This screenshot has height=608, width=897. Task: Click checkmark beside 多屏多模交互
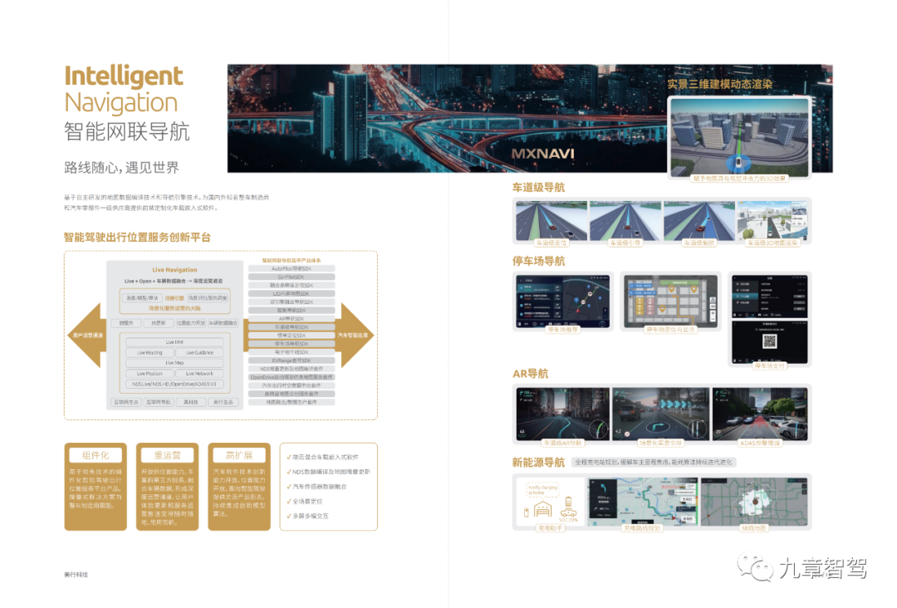(289, 516)
